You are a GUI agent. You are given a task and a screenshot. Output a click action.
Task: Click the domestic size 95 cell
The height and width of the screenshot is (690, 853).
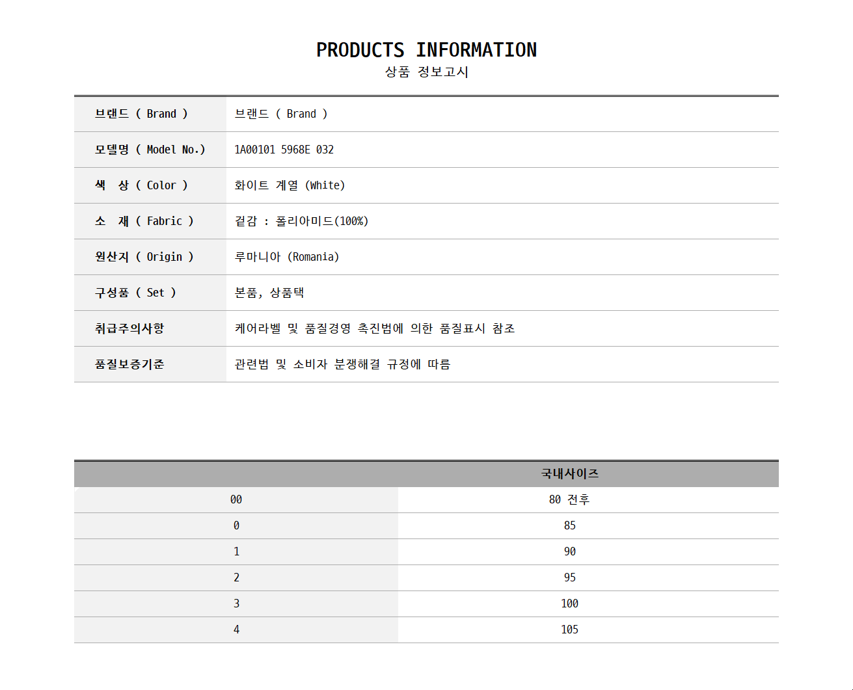point(569,577)
